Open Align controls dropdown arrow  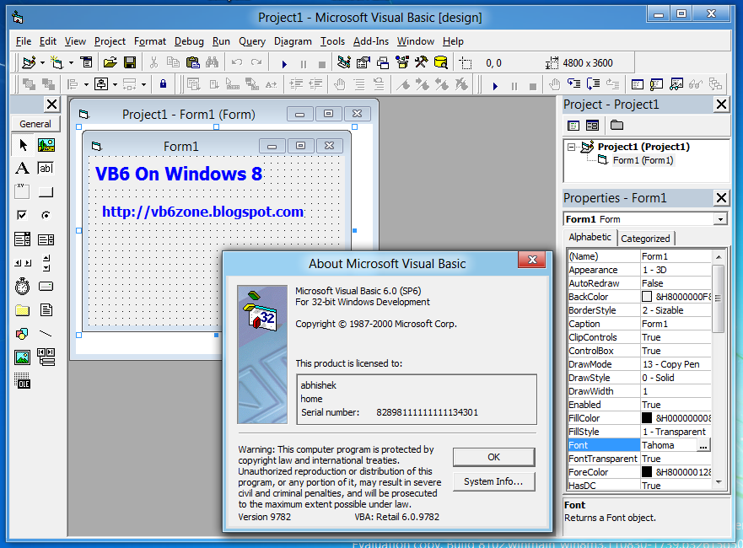86,85
